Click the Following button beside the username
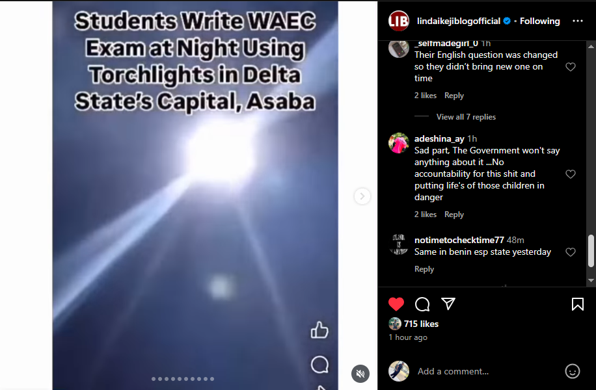596x390 pixels. tap(540, 21)
